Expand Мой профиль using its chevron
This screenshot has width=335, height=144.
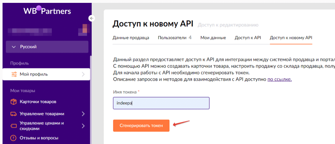coord(83,74)
